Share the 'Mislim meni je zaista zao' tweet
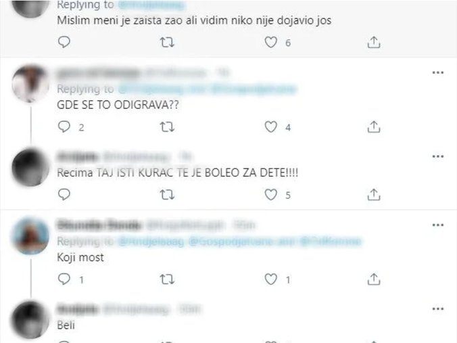The width and height of the screenshot is (457, 343). click(374, 43)
